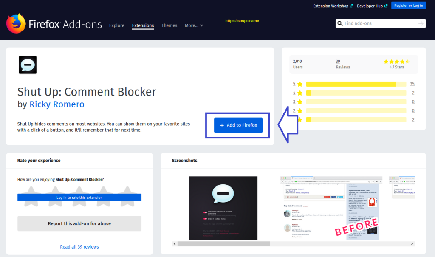The image size is (435, 257).
Task: Open the Explore tab
Action: pos(117,25)
